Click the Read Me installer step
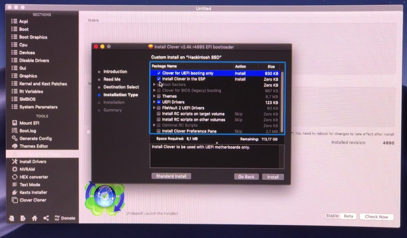 click(112, 79)
